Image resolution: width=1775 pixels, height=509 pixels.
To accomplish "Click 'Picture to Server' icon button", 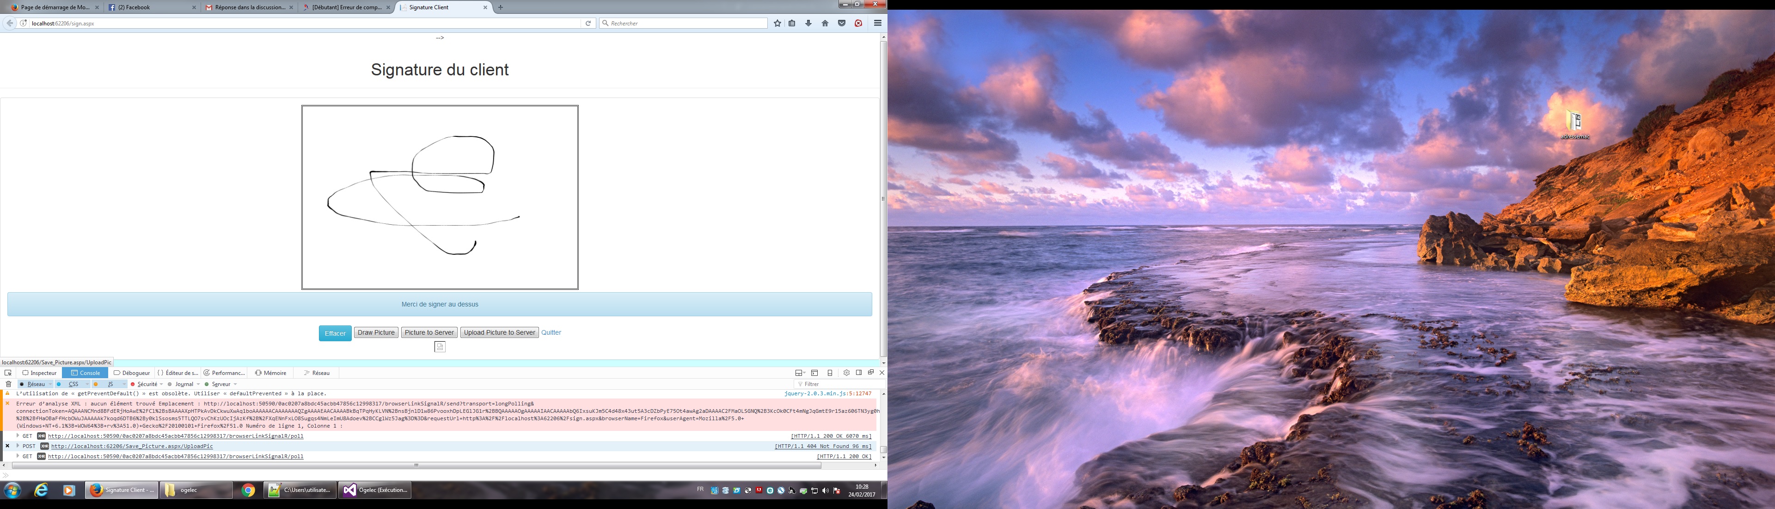I will [x=428, y=332].
